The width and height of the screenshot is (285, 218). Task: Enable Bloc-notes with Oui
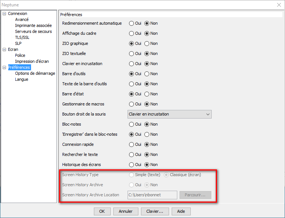click(135, 124)
